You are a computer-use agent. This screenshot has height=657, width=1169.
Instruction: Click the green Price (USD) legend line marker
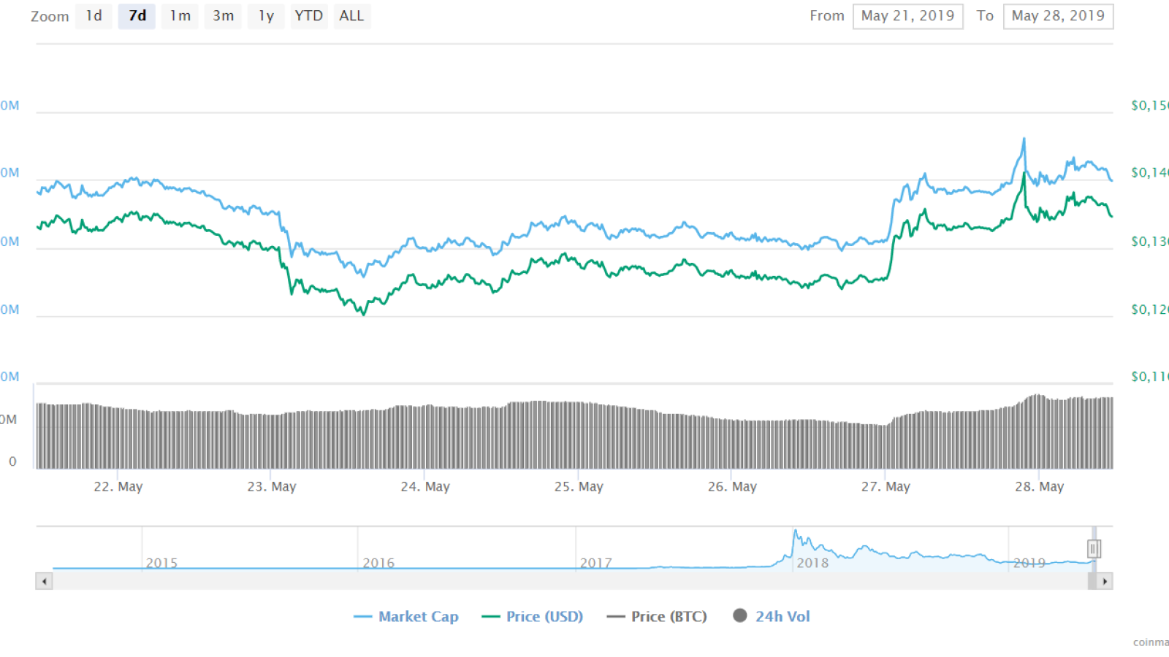[x=491, y=617]
